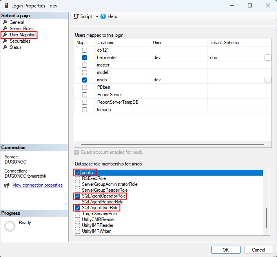Image resolution: width=277 pixels, height=257 pixels.
Task: Check the db121 map checkbox
Action: point(84,50)
